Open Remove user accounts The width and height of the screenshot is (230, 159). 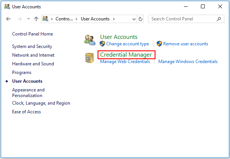pos(185,44)
